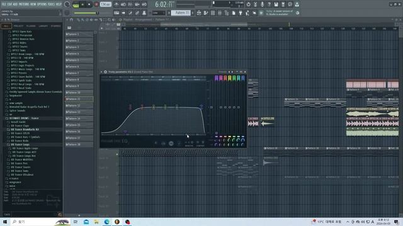Open the HELP menu
Image resolution: width=403 pixels, height=226 pixels.
click(x=59, y=4)
